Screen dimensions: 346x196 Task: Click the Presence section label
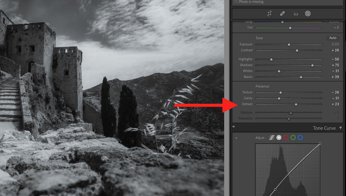tap(263, 86)
